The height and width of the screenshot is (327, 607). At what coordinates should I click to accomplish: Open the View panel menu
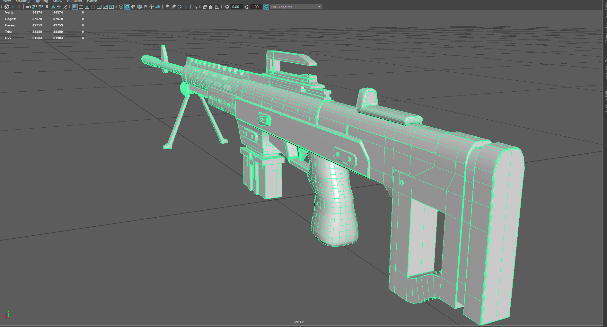(x=7, y=1)
